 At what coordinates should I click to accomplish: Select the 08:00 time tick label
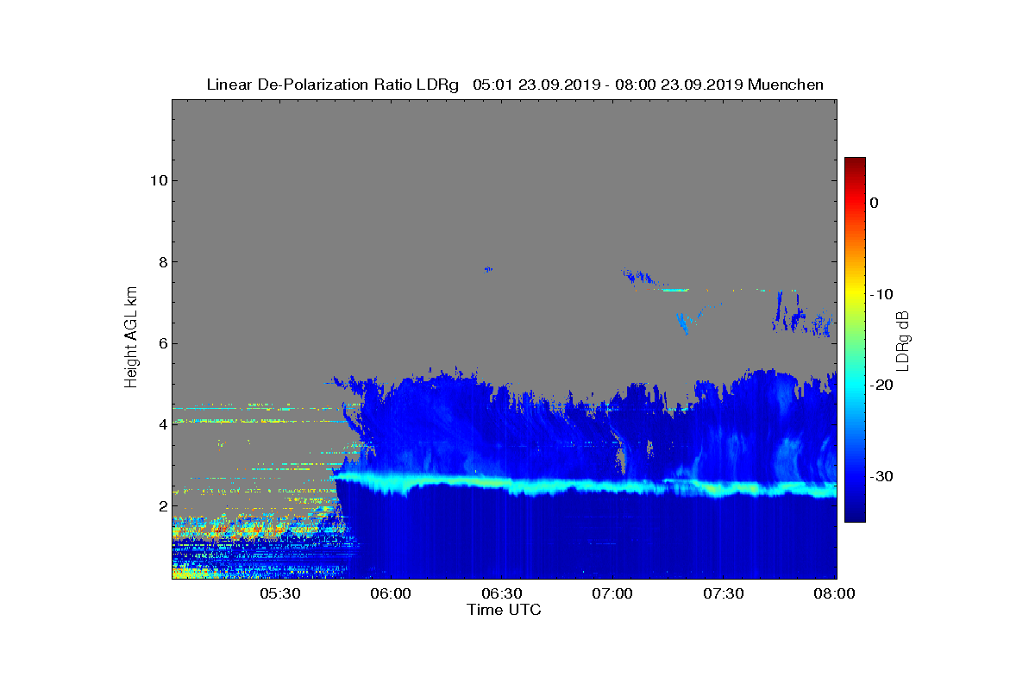tap(835, 594)
